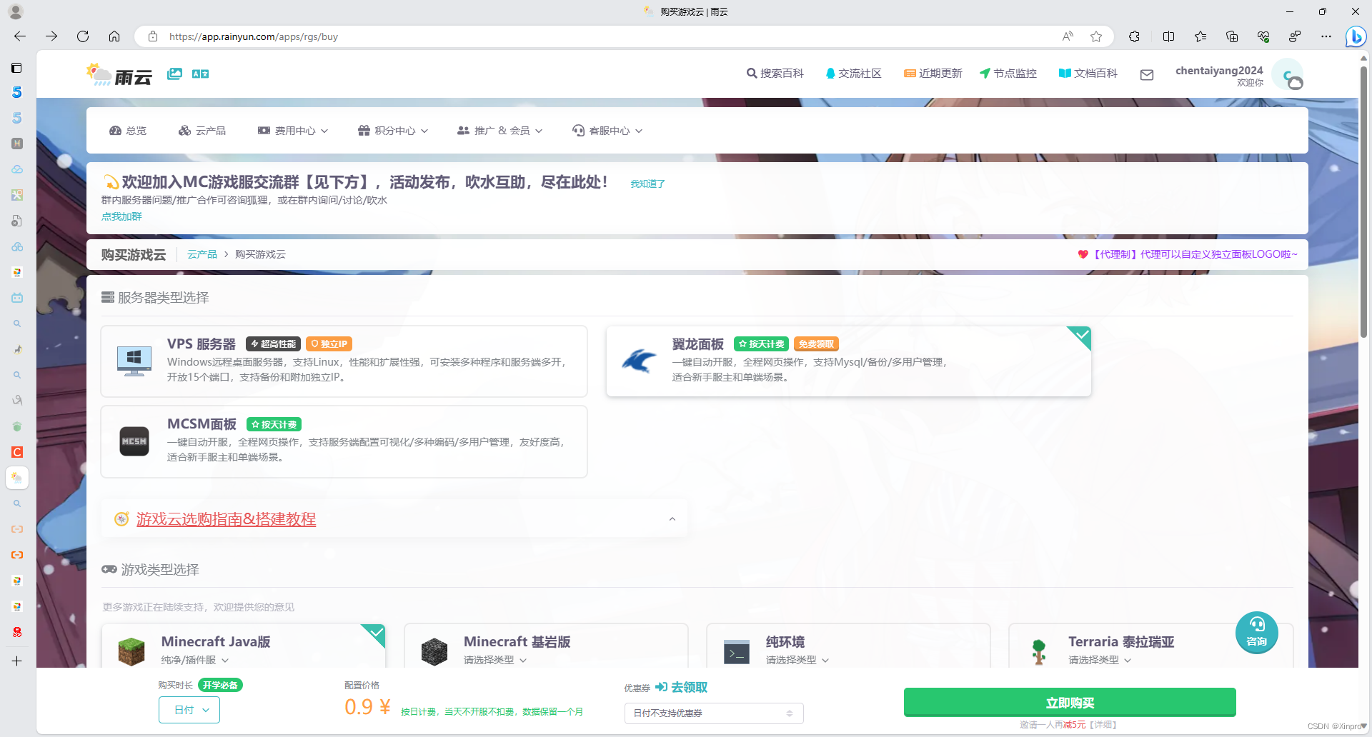Toggle split screen view icon
Screen dimensions: 1372x737
tap(1168, 36)
